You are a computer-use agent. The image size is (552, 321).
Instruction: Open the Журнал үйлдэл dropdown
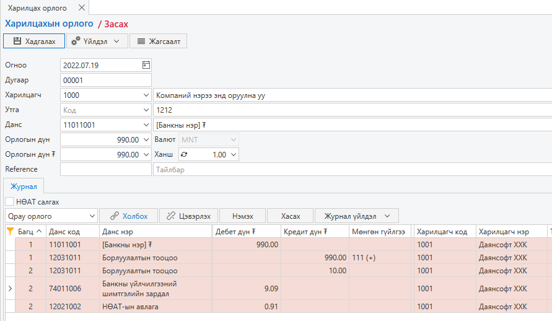[x=357, y=216]
